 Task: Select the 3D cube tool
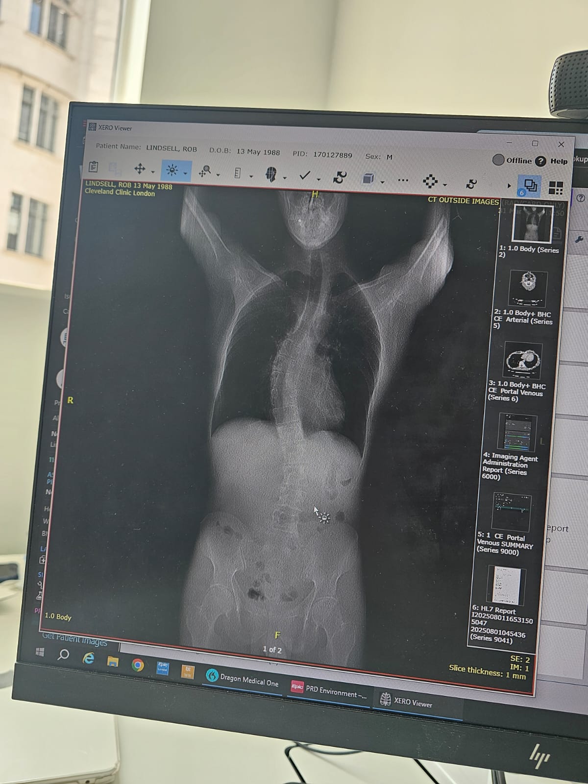(368, 178)
